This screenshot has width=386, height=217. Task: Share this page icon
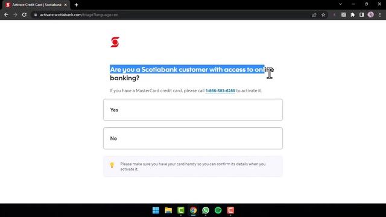click(x=314, y=14)
